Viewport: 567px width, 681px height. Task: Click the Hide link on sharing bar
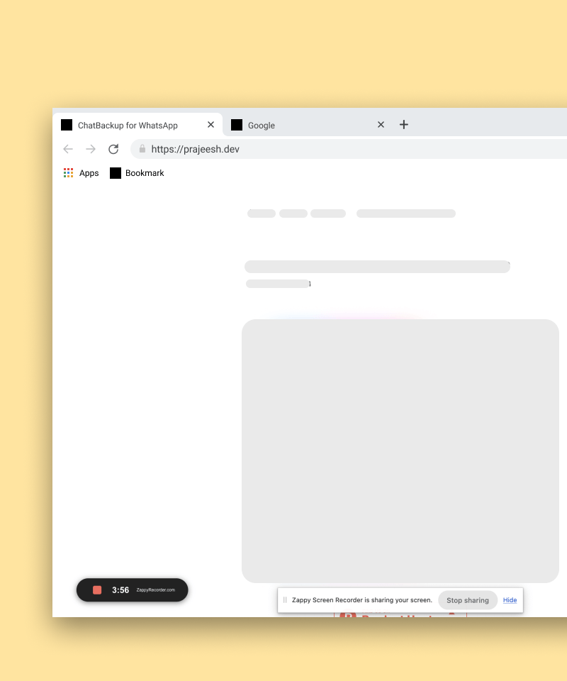pyautogui.click(x=510, y=600)
